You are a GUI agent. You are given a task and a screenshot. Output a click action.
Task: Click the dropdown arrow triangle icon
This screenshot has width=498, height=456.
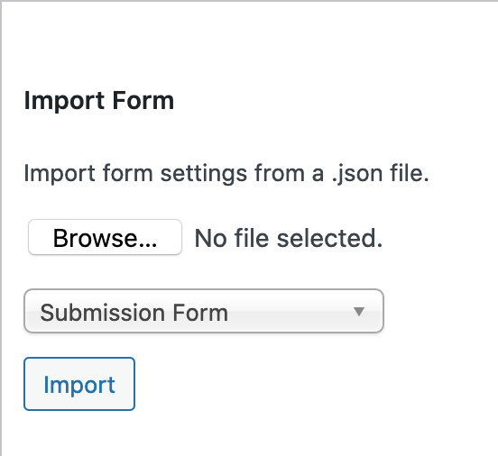[359, 312]
